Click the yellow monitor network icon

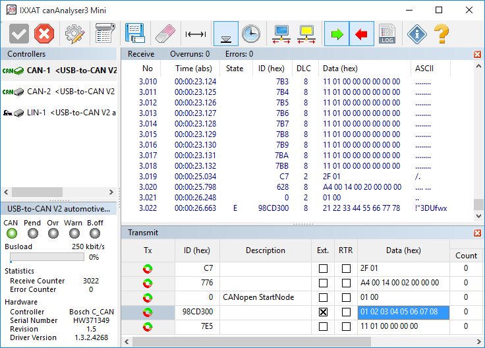(x=306, y=34)
